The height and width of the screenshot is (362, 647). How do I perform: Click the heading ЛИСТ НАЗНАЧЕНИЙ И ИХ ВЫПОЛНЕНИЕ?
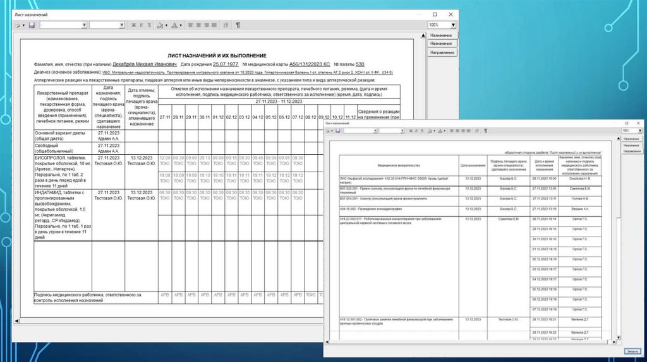(217, 55)
